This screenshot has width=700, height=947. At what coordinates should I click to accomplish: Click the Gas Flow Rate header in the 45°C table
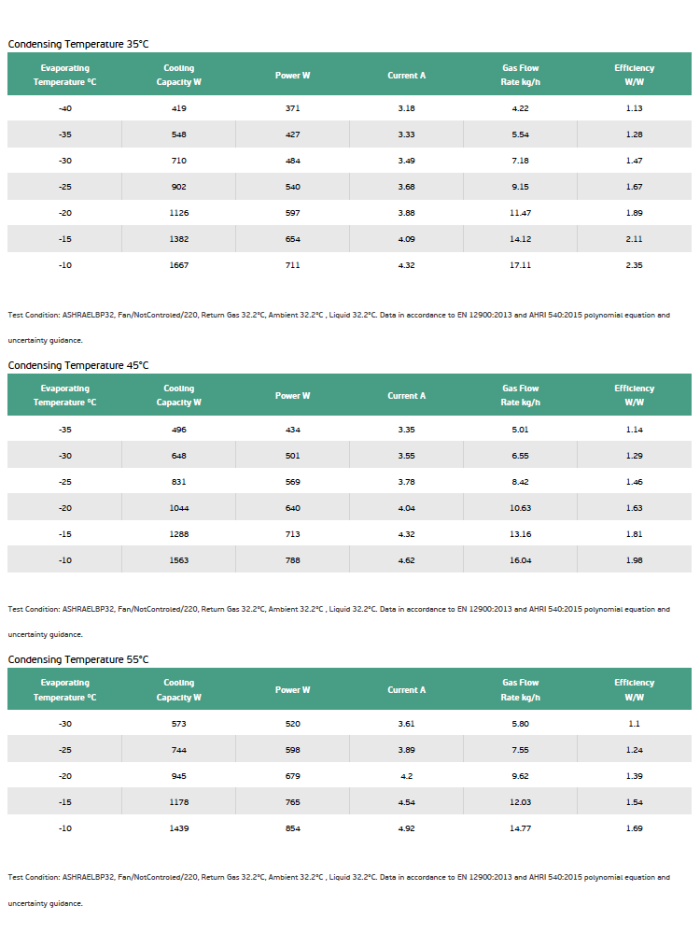520,395
